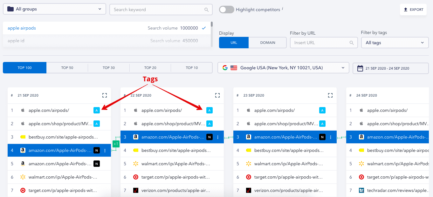Click the magnifier icon in Filter by URL field
The width and height of the screenshot is (433, 197).
tap(352, 43)
